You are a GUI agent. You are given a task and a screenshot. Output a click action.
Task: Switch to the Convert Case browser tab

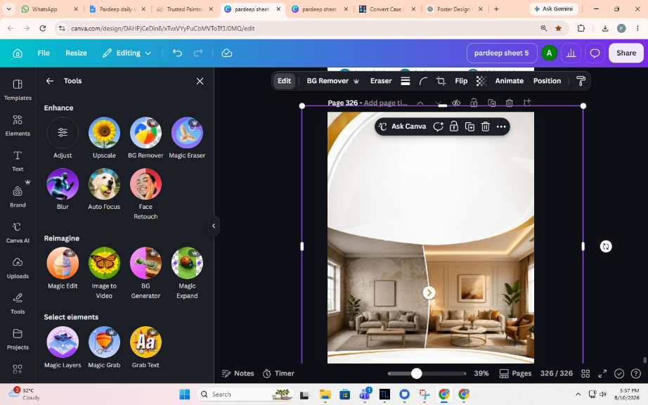(x=385, y=9)
